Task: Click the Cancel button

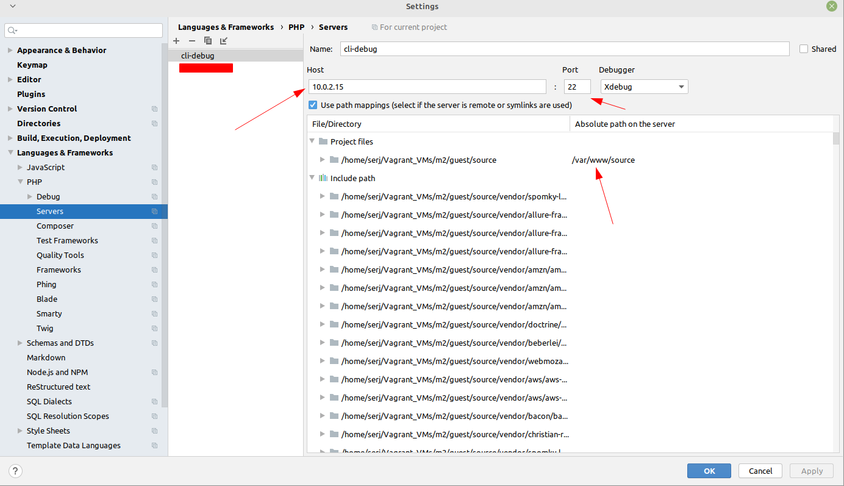Action: (760, 471)
